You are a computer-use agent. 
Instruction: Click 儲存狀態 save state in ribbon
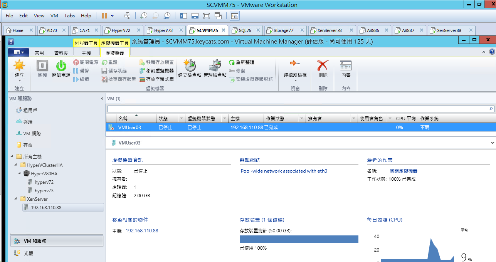pos(114,71)
